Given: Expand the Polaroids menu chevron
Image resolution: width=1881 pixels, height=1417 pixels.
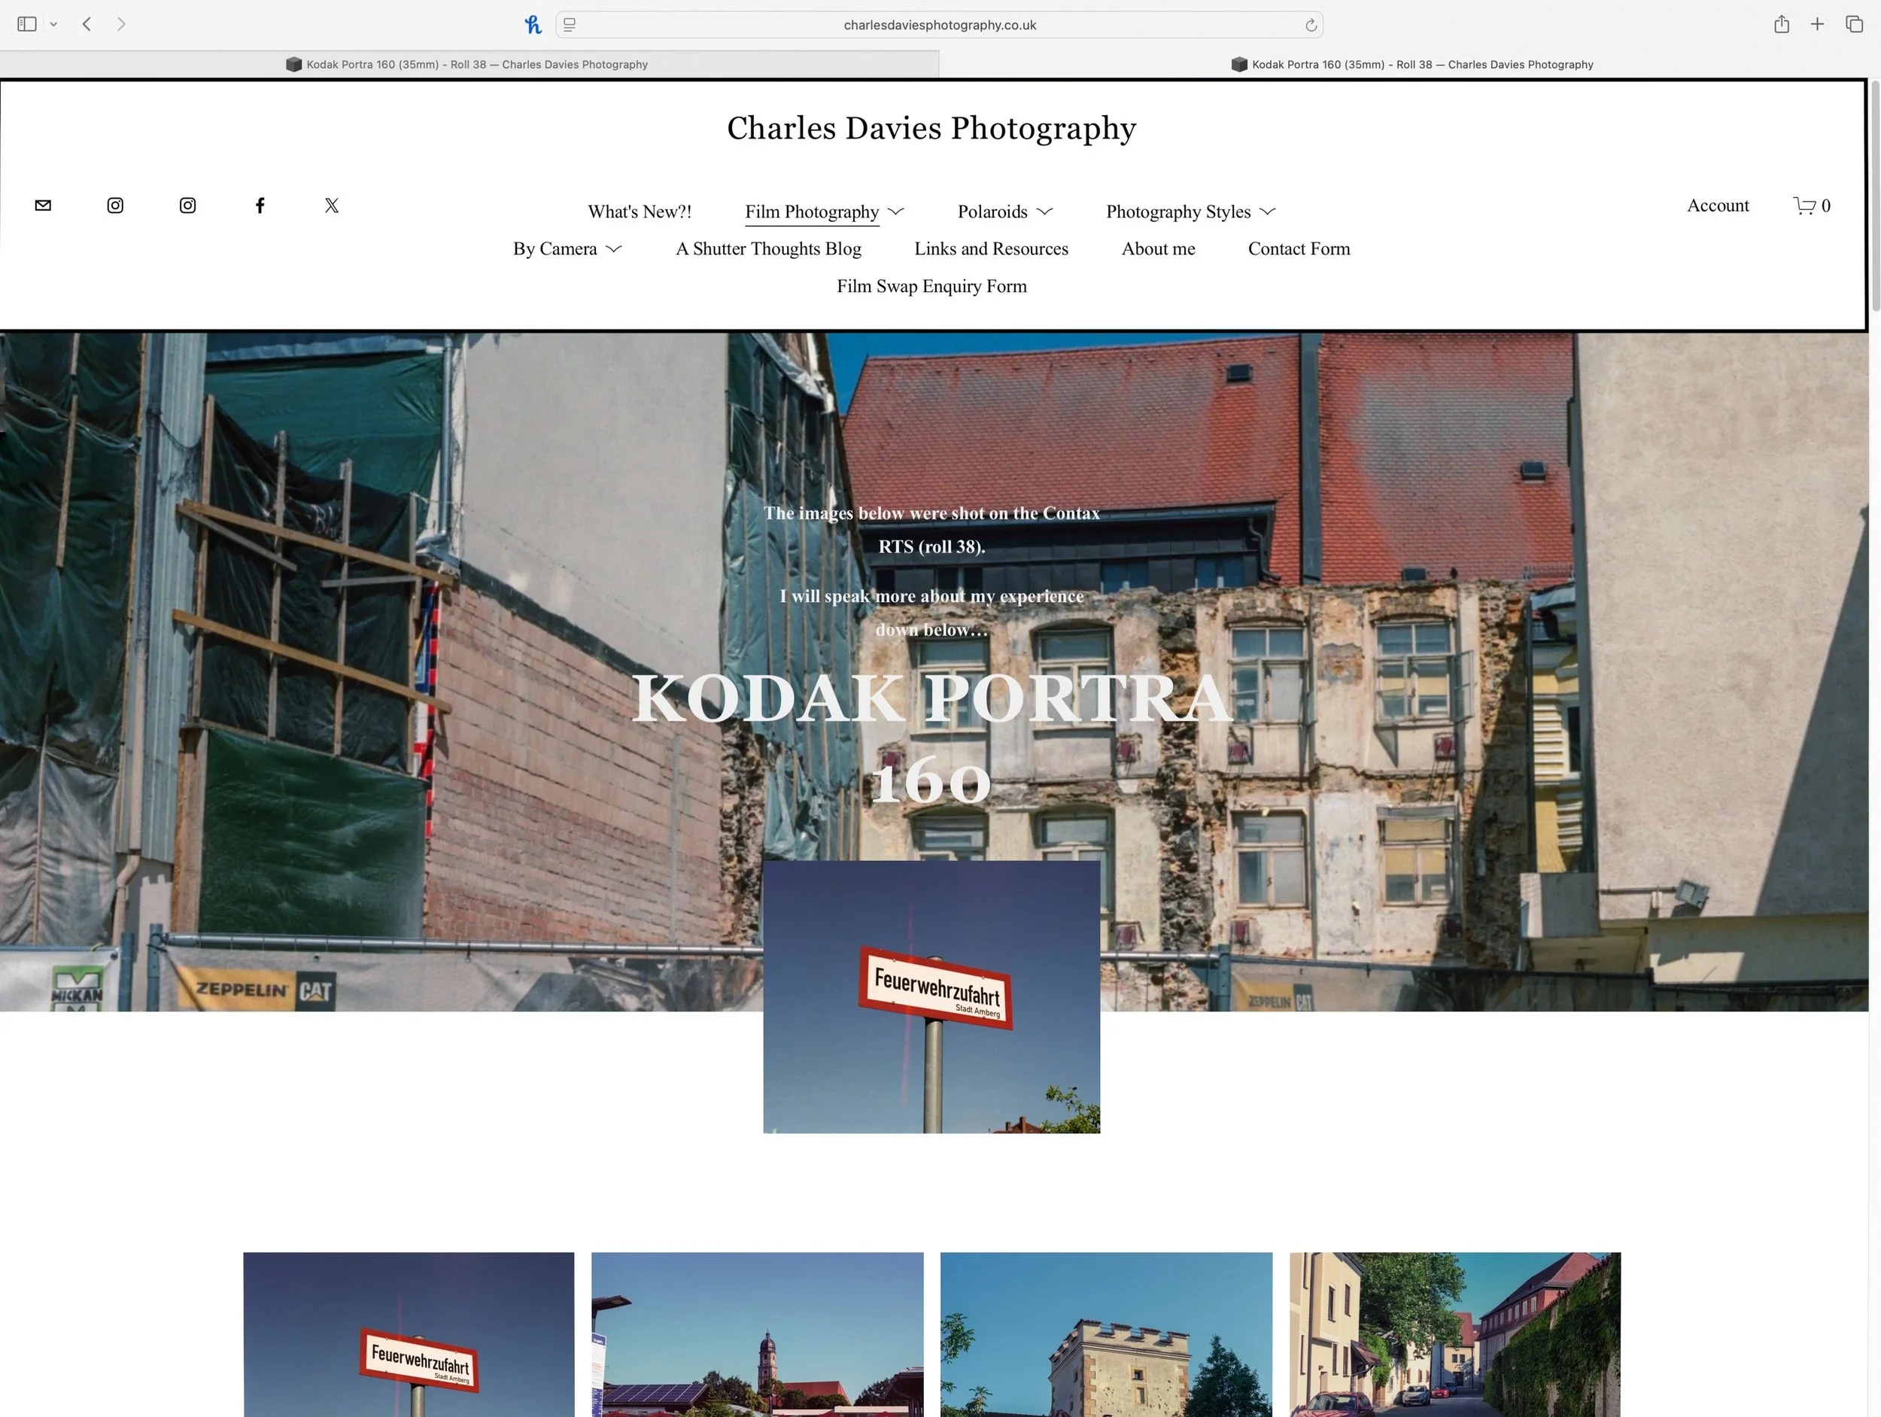Looking at the screenshot, I should coord(1045,211).
